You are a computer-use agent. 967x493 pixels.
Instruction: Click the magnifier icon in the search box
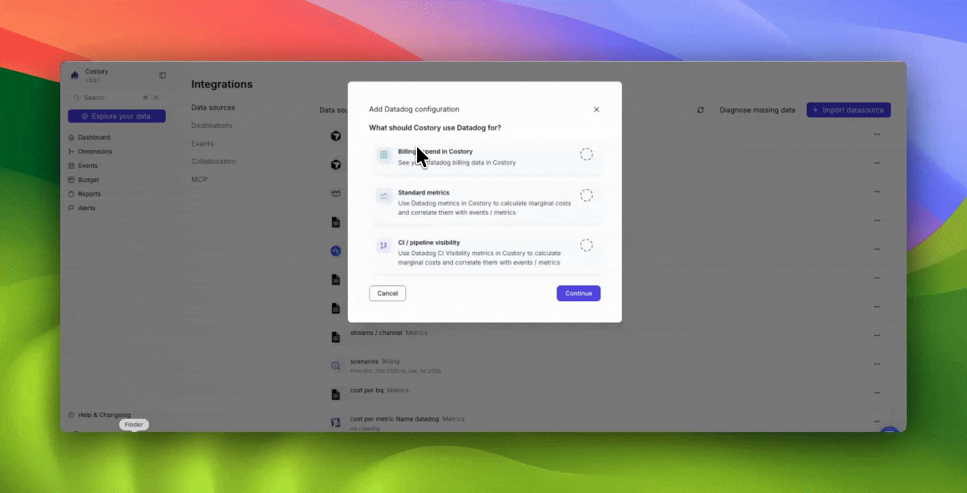tap(77, 98)
